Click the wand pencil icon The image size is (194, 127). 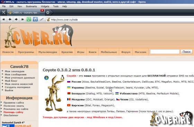click(42, 19)
